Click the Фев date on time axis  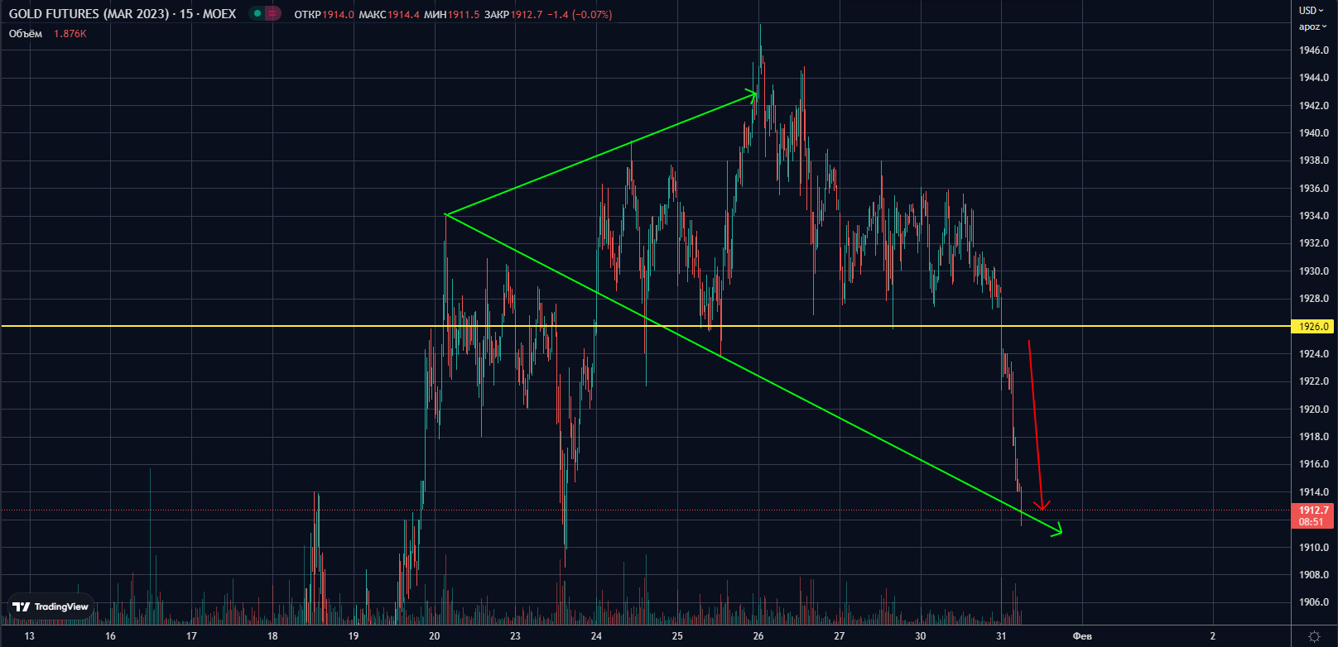coord(1081,636)
